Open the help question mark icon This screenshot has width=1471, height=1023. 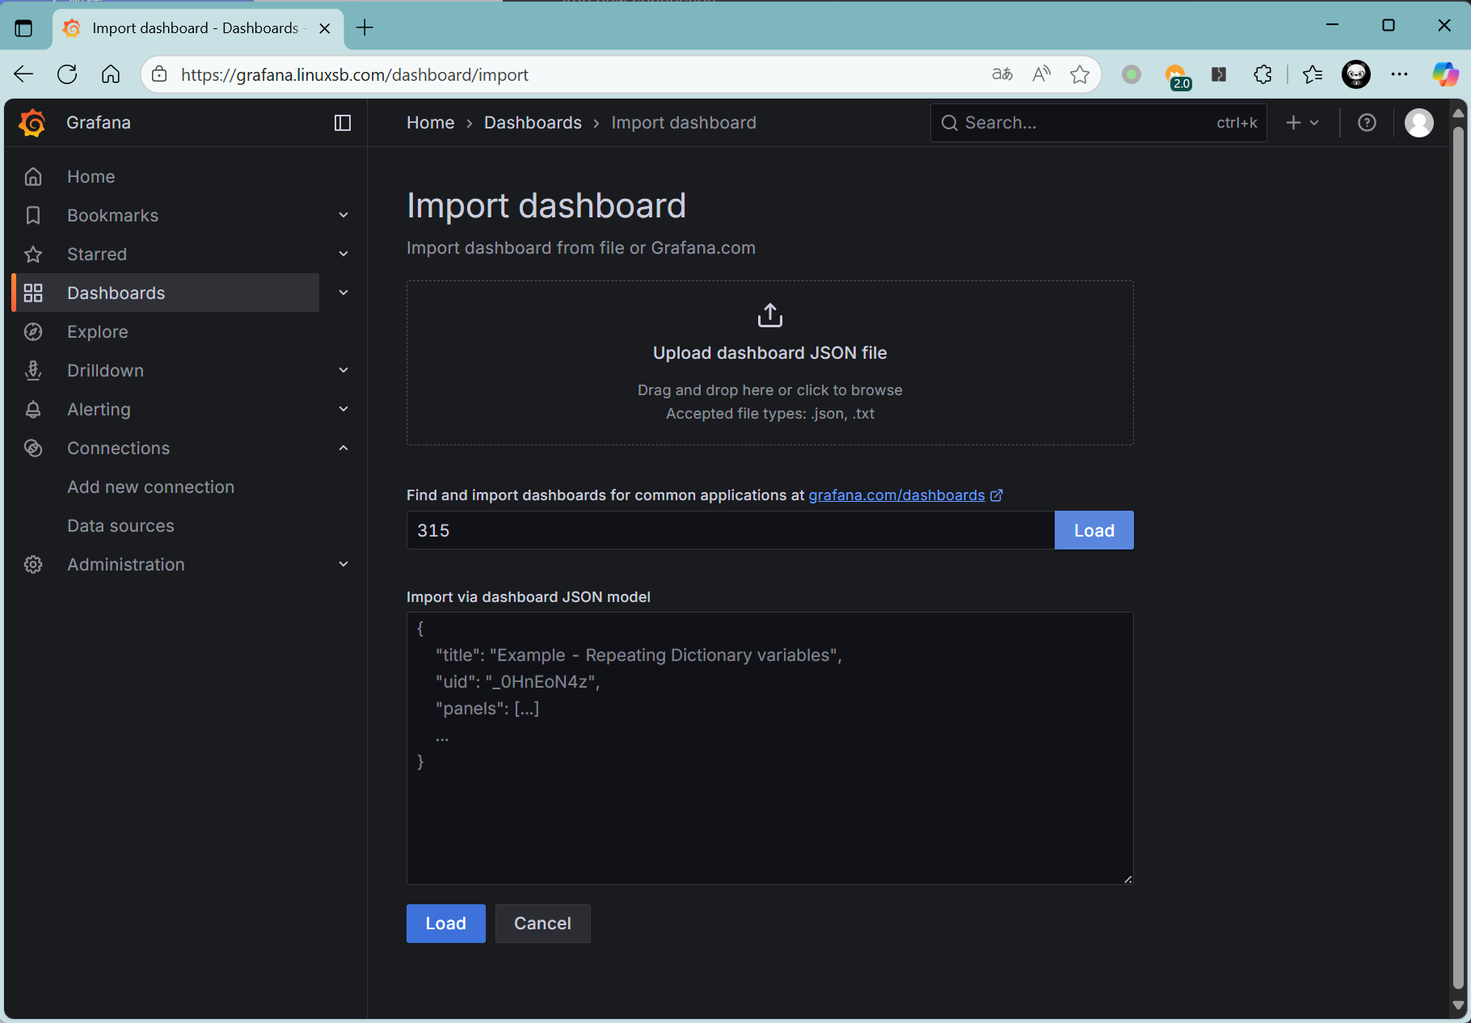point(1367,123)
